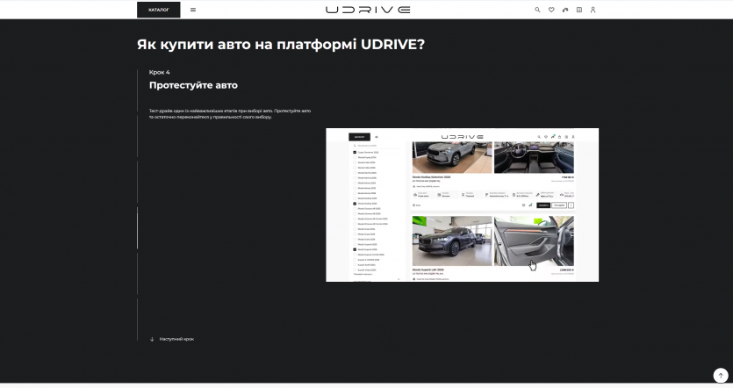Screen dimensions: 733x388
Task: Click the car icon in the header
Action: (565, 10)
